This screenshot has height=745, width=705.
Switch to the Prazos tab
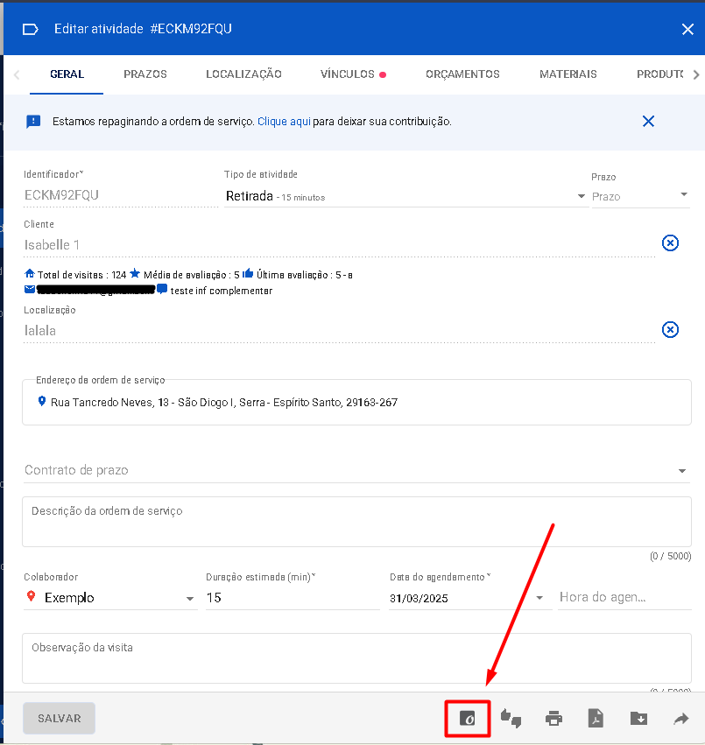point(145,74)
